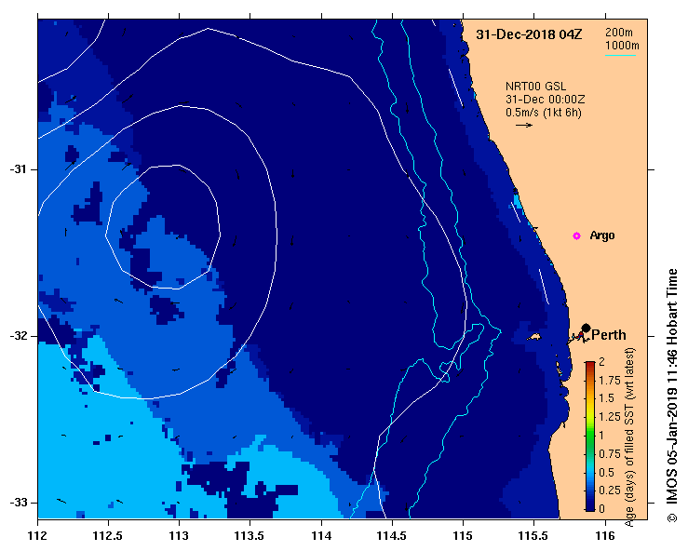The height and width of the screenshot is (551, 688).
Task: Click the NRT00 GSL label
Action: pos(535,87)
